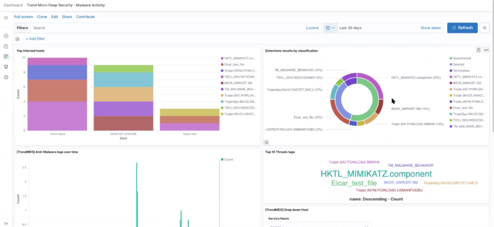494x227 pixels.
Task: Toggle Count series in logs legend
Action: pyautogui.click(x=228, y=160)
